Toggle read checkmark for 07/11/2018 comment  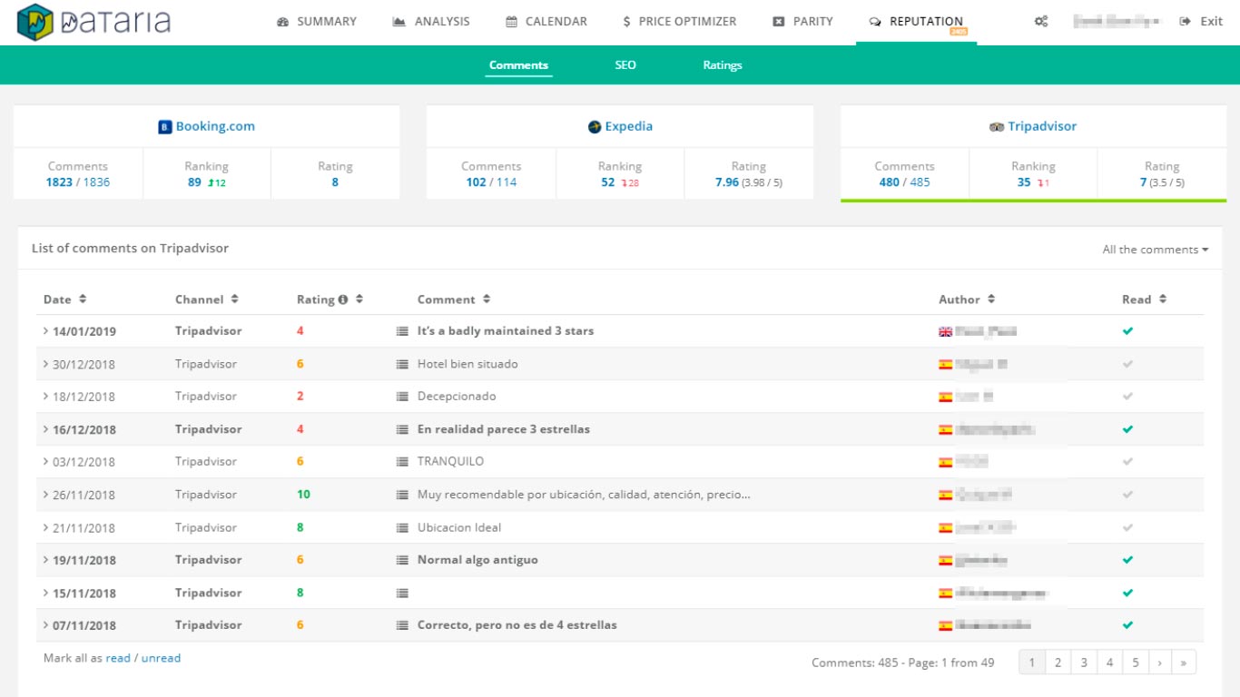(1127, 625)
